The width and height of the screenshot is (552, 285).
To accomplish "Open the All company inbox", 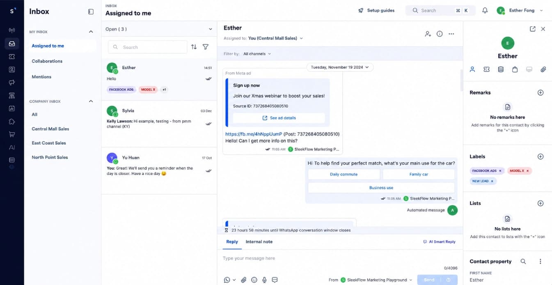I will pyautogui.click(x=34, y=115).
